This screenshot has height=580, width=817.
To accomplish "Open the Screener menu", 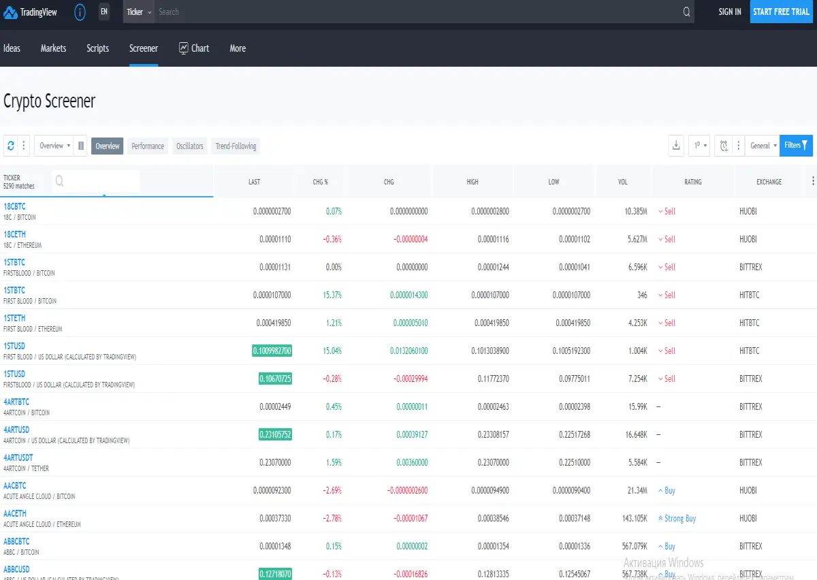I will (x=144, y=48).
